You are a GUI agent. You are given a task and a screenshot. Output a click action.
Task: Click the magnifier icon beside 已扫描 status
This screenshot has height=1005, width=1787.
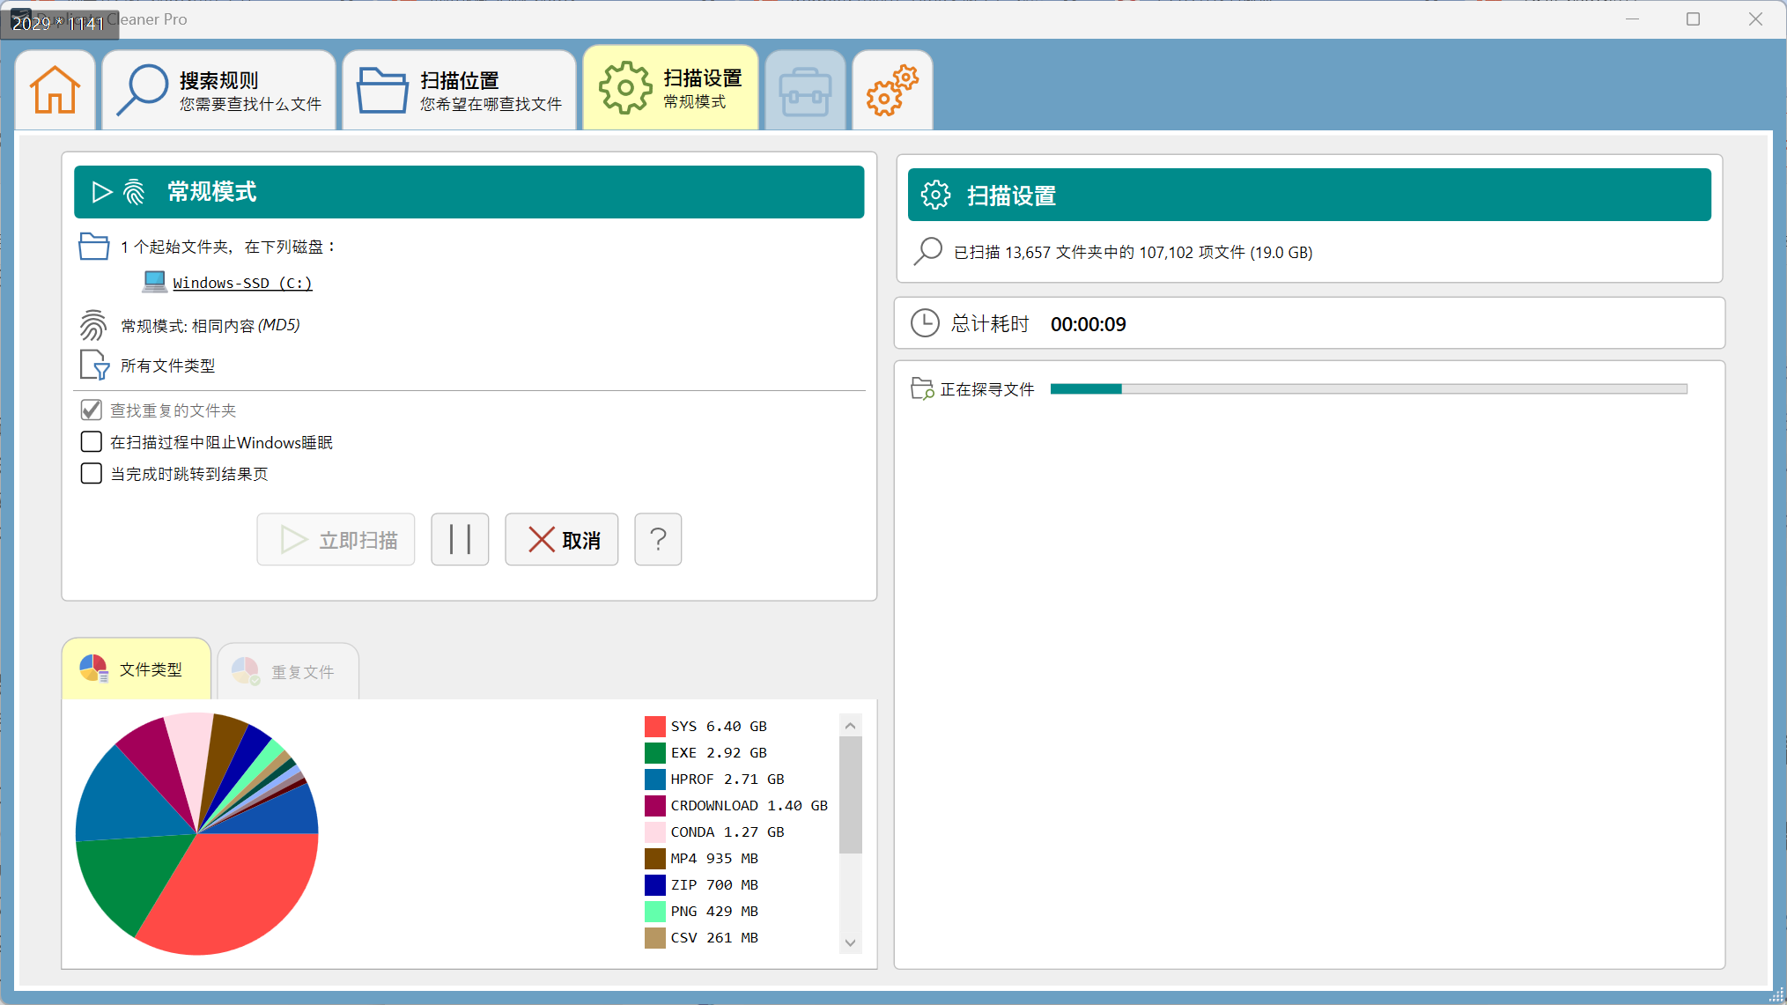(928, 251)
